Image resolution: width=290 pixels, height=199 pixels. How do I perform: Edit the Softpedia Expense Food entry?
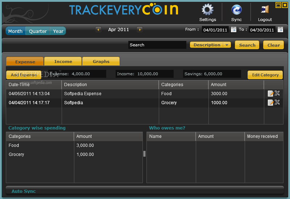[x=270, y=93]
